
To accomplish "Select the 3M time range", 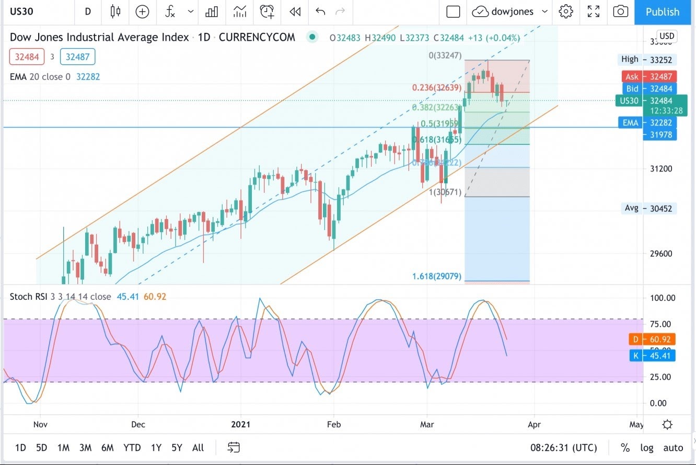I will tap(86, 448).
